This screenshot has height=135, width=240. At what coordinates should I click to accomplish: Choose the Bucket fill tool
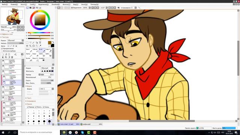29,60
